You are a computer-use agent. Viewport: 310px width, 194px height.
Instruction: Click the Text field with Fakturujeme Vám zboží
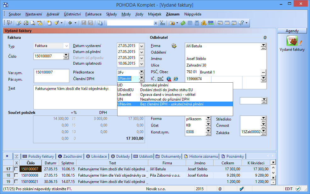tap(76, 97)
